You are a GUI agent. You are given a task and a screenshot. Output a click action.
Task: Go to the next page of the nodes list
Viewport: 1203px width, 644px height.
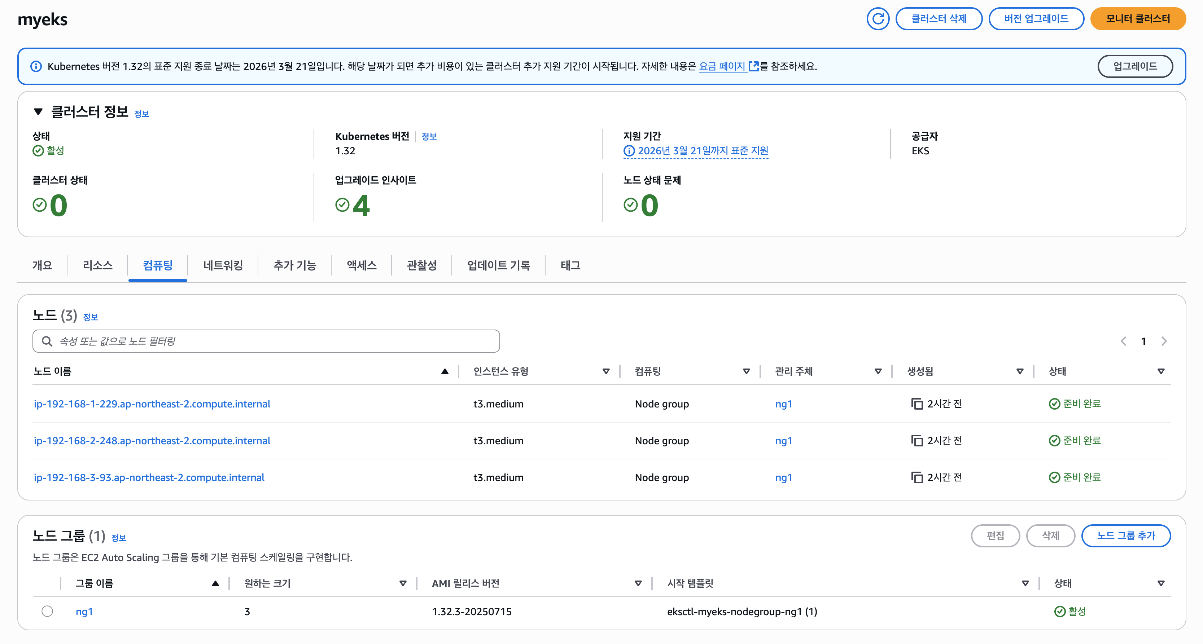1164,341
